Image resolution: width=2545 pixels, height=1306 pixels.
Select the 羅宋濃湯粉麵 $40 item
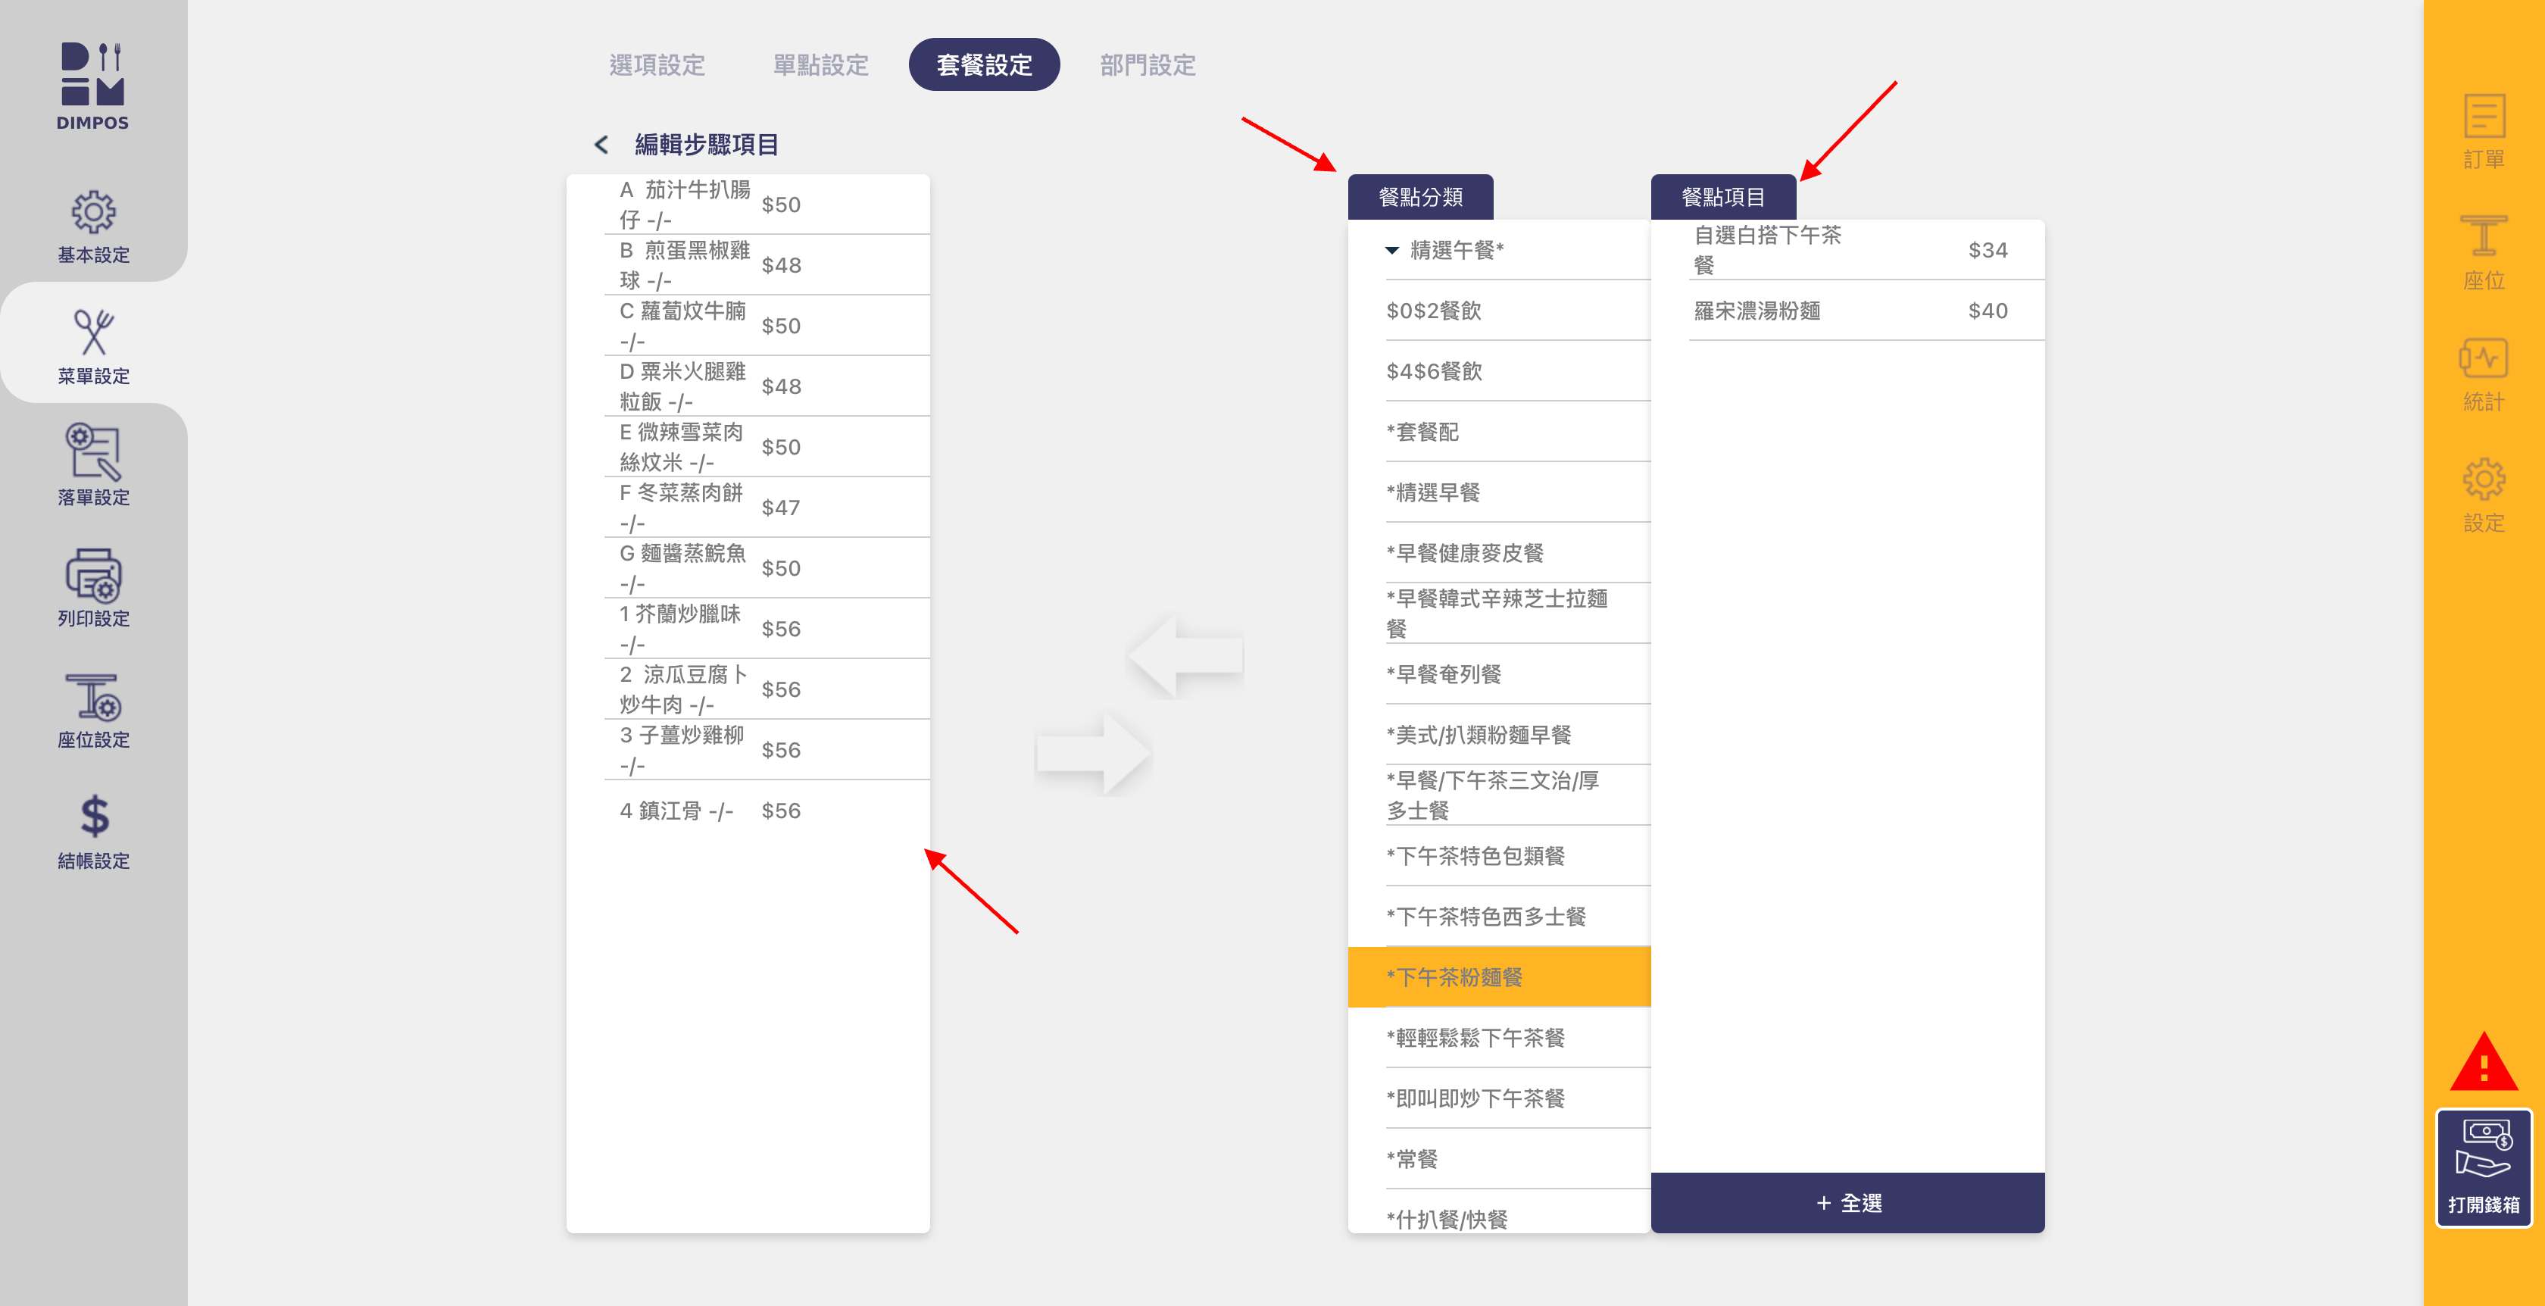(1847, 311)
